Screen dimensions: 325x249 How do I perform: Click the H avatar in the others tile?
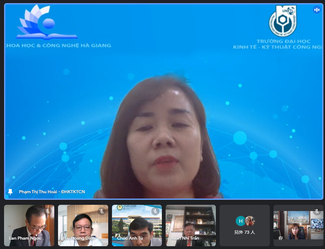[x=241, y=221]
